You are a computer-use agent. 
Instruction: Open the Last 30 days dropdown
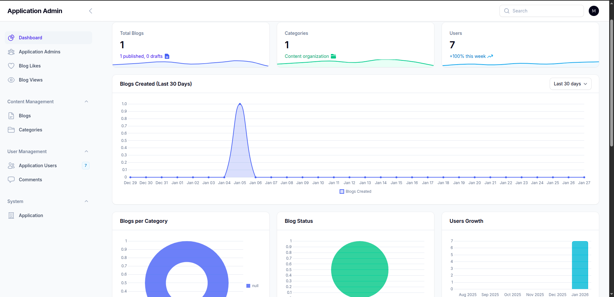570,83
